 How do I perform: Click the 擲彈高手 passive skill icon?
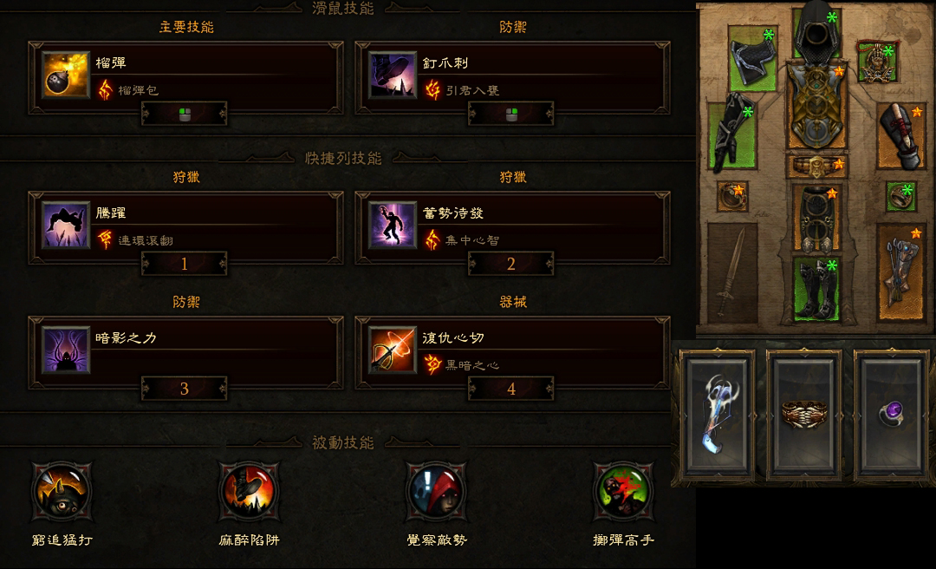(x=623, y=492)
